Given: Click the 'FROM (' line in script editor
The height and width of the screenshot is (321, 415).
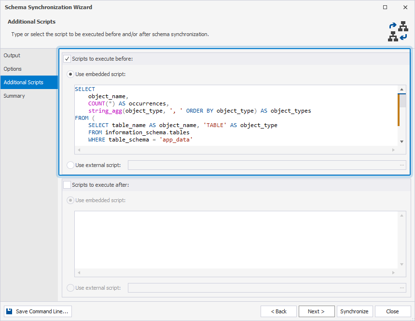Looking at the screenshot, I should pos(85,118).
